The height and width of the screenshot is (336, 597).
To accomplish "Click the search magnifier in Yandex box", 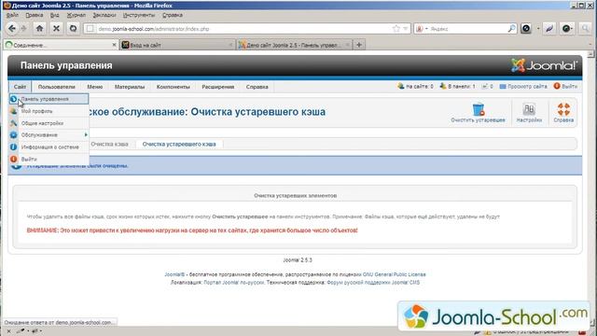I will (511, 29).
